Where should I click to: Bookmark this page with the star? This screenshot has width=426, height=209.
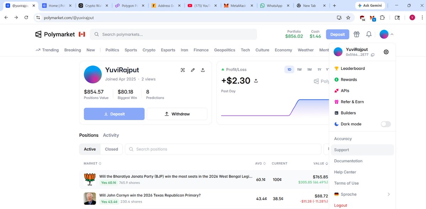tap(348, 18)
